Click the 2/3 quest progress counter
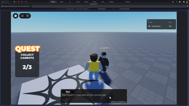 pos(27,67)
